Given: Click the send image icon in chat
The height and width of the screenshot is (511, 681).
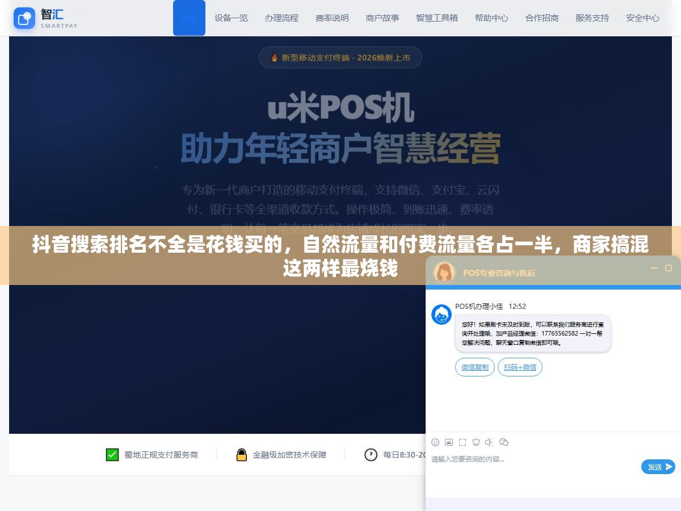Looking at the screenshot, I should point(449,442).
